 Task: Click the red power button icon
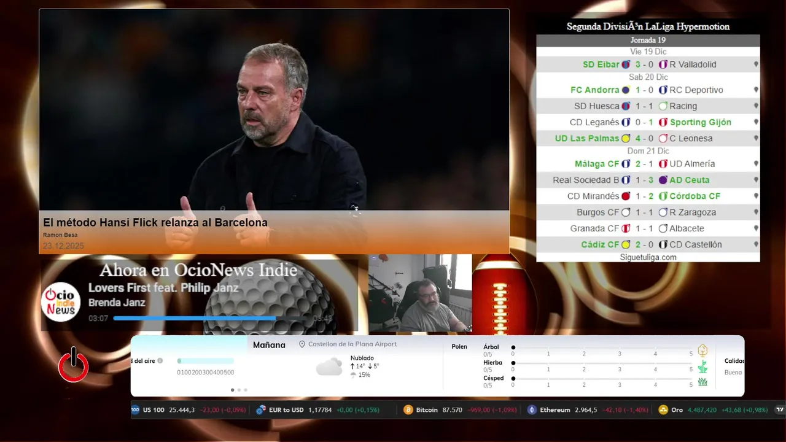click(x=74, y=365)
